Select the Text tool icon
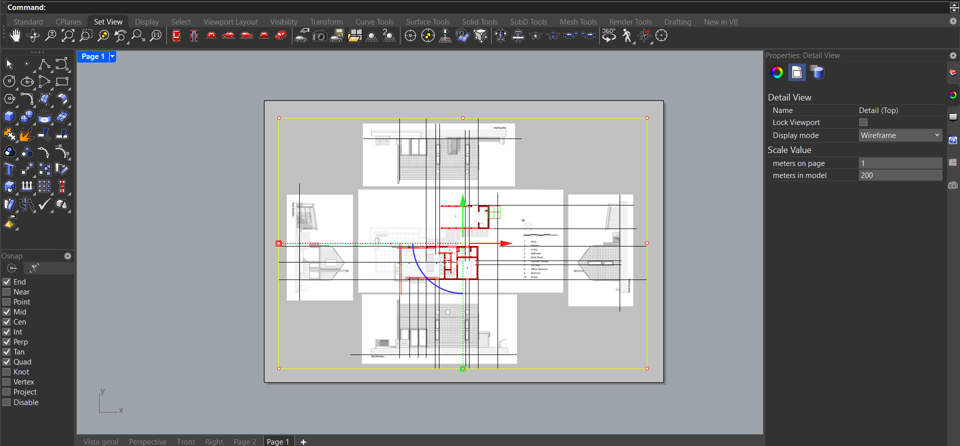The height and width of the screenshot is (446, 960). point(9,169)
